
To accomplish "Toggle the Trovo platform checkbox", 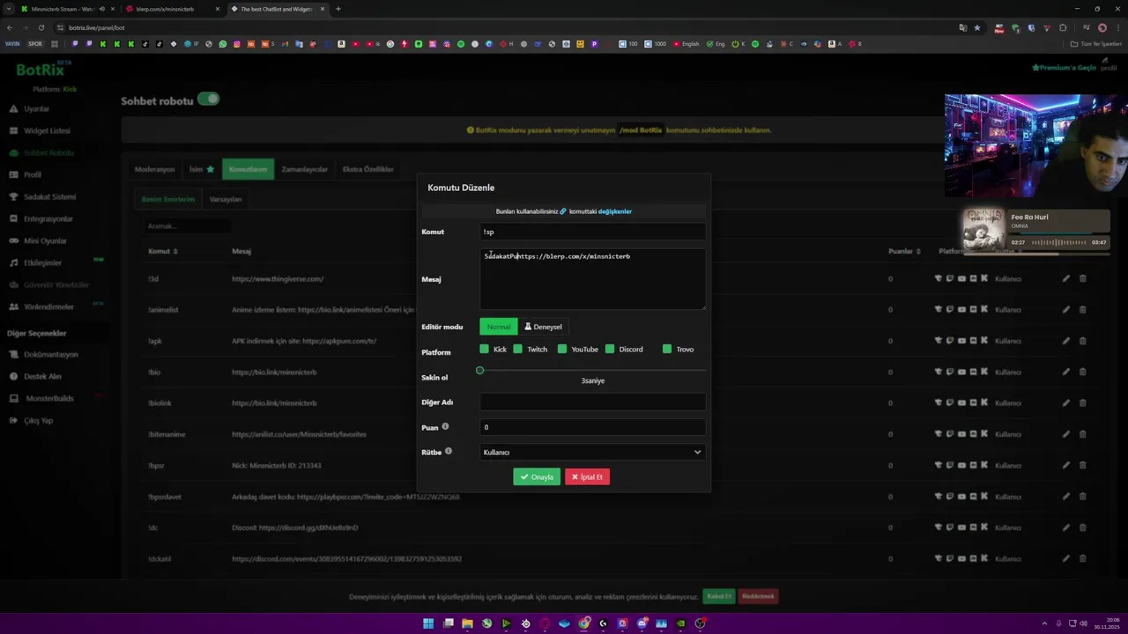I will pos(667,349).
